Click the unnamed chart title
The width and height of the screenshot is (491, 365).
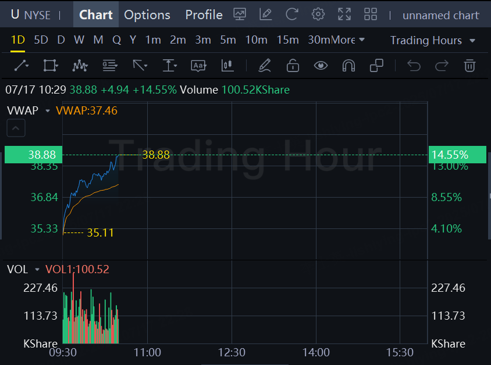(440, 15)
